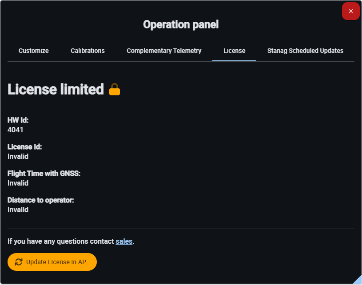Go to Complementary Telemetry tab

pos(164,51)
